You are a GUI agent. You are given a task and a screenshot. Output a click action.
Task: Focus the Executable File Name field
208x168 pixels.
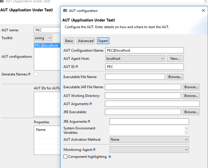135,77
